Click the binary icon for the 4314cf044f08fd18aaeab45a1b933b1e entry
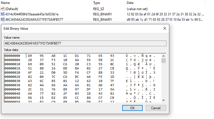Screen dimensions: 214x119 coord(3,14)
